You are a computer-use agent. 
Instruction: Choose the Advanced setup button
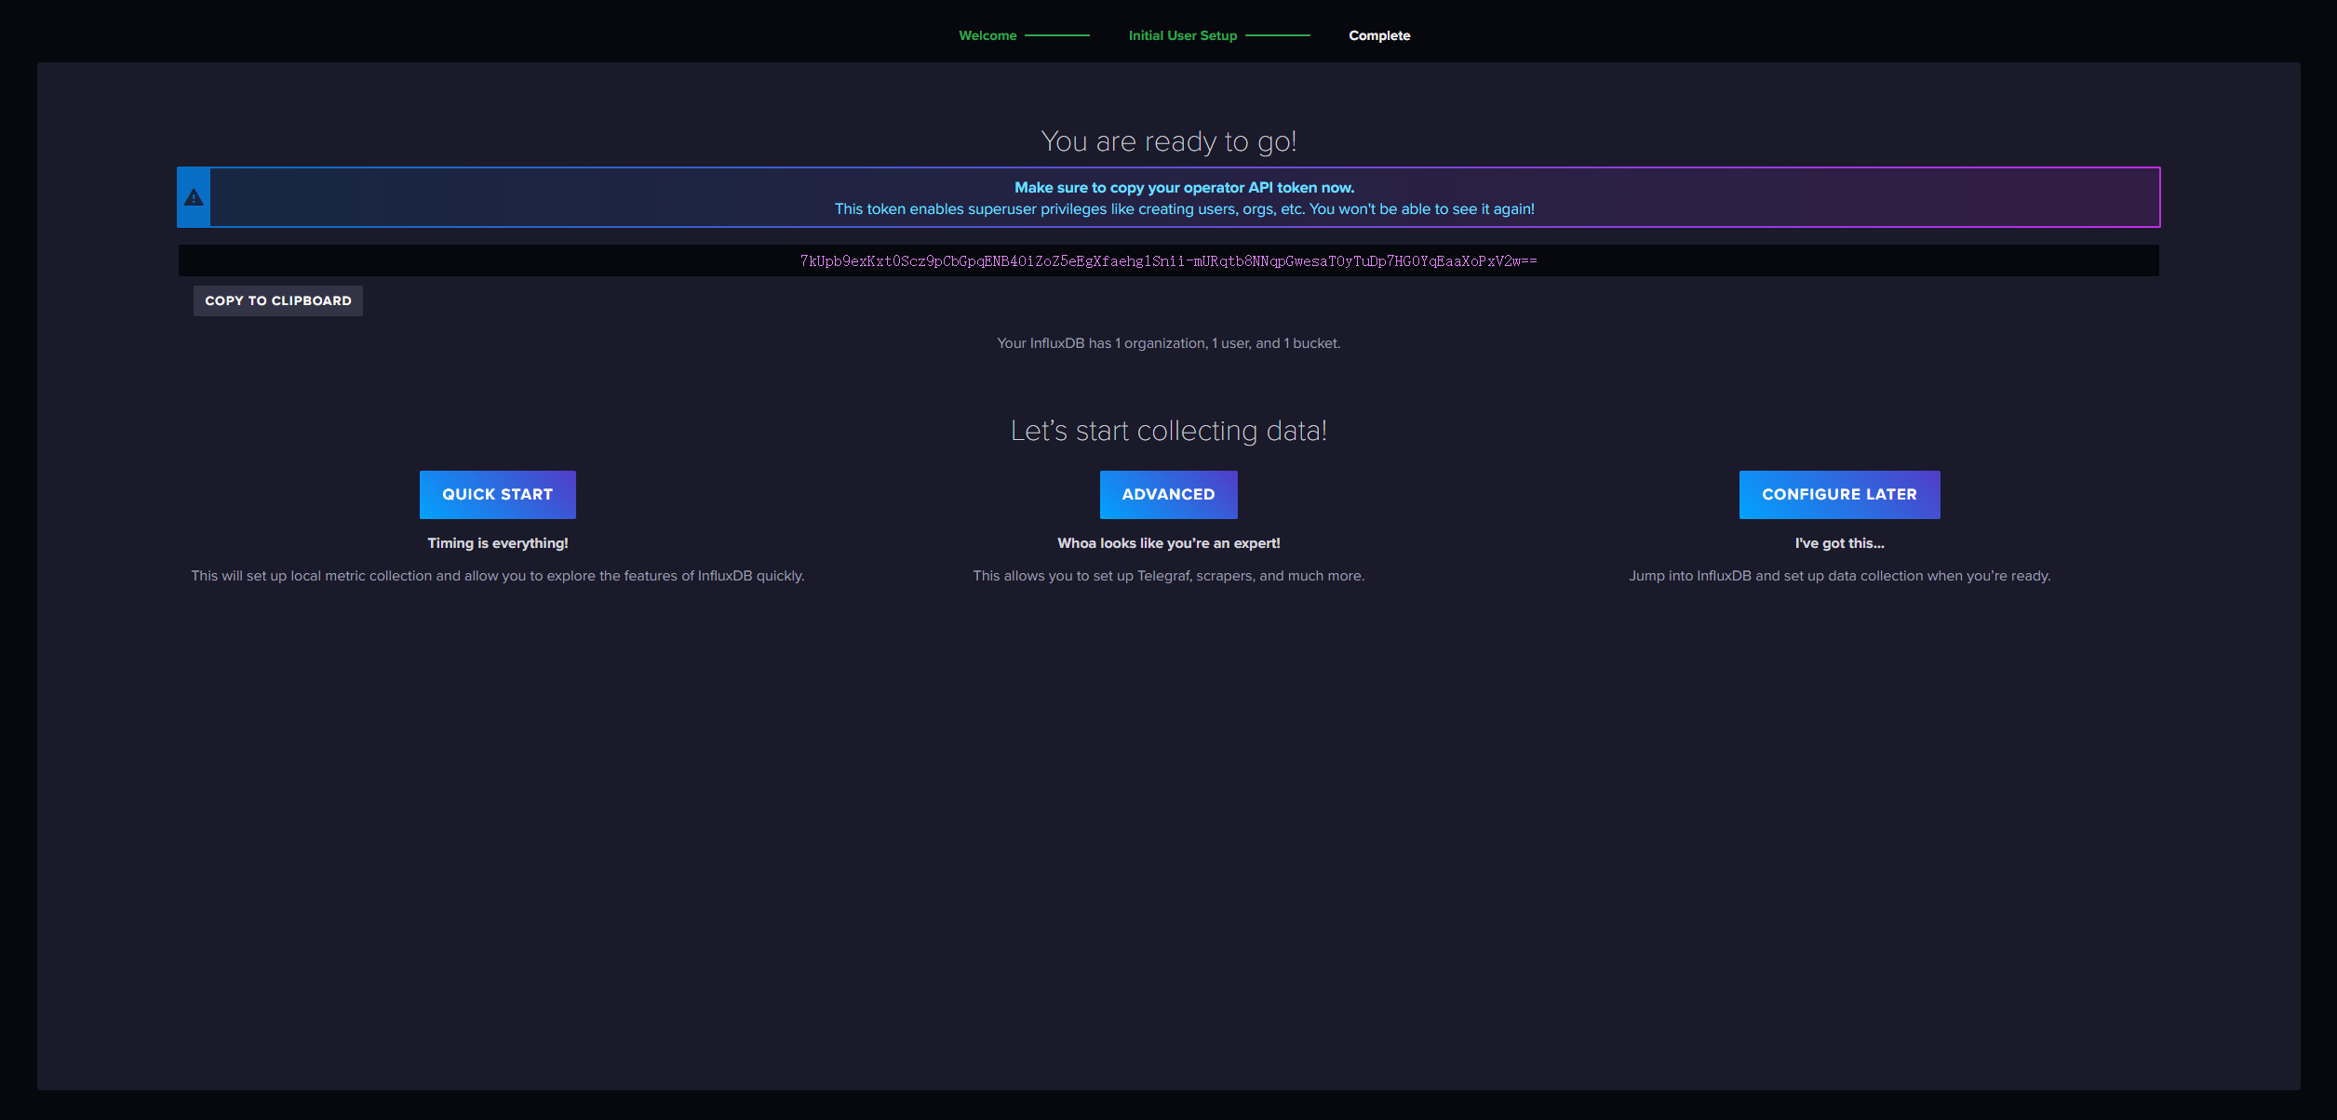(x=1168, y=495)
